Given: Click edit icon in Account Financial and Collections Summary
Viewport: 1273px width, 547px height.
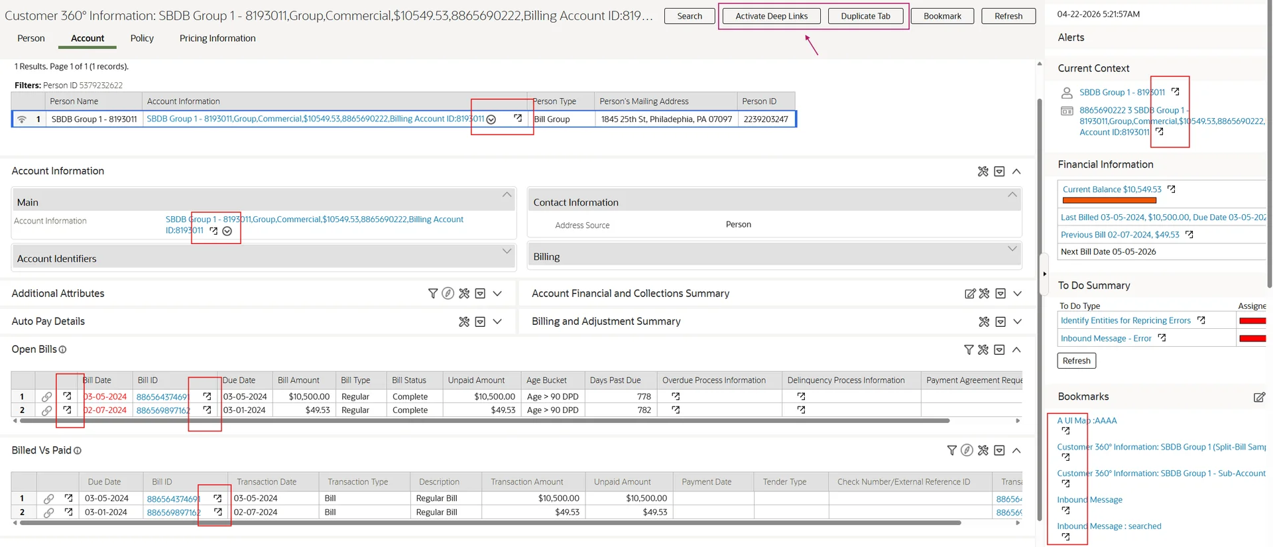Looking at the screenshot, I should (x=969, y=294).
